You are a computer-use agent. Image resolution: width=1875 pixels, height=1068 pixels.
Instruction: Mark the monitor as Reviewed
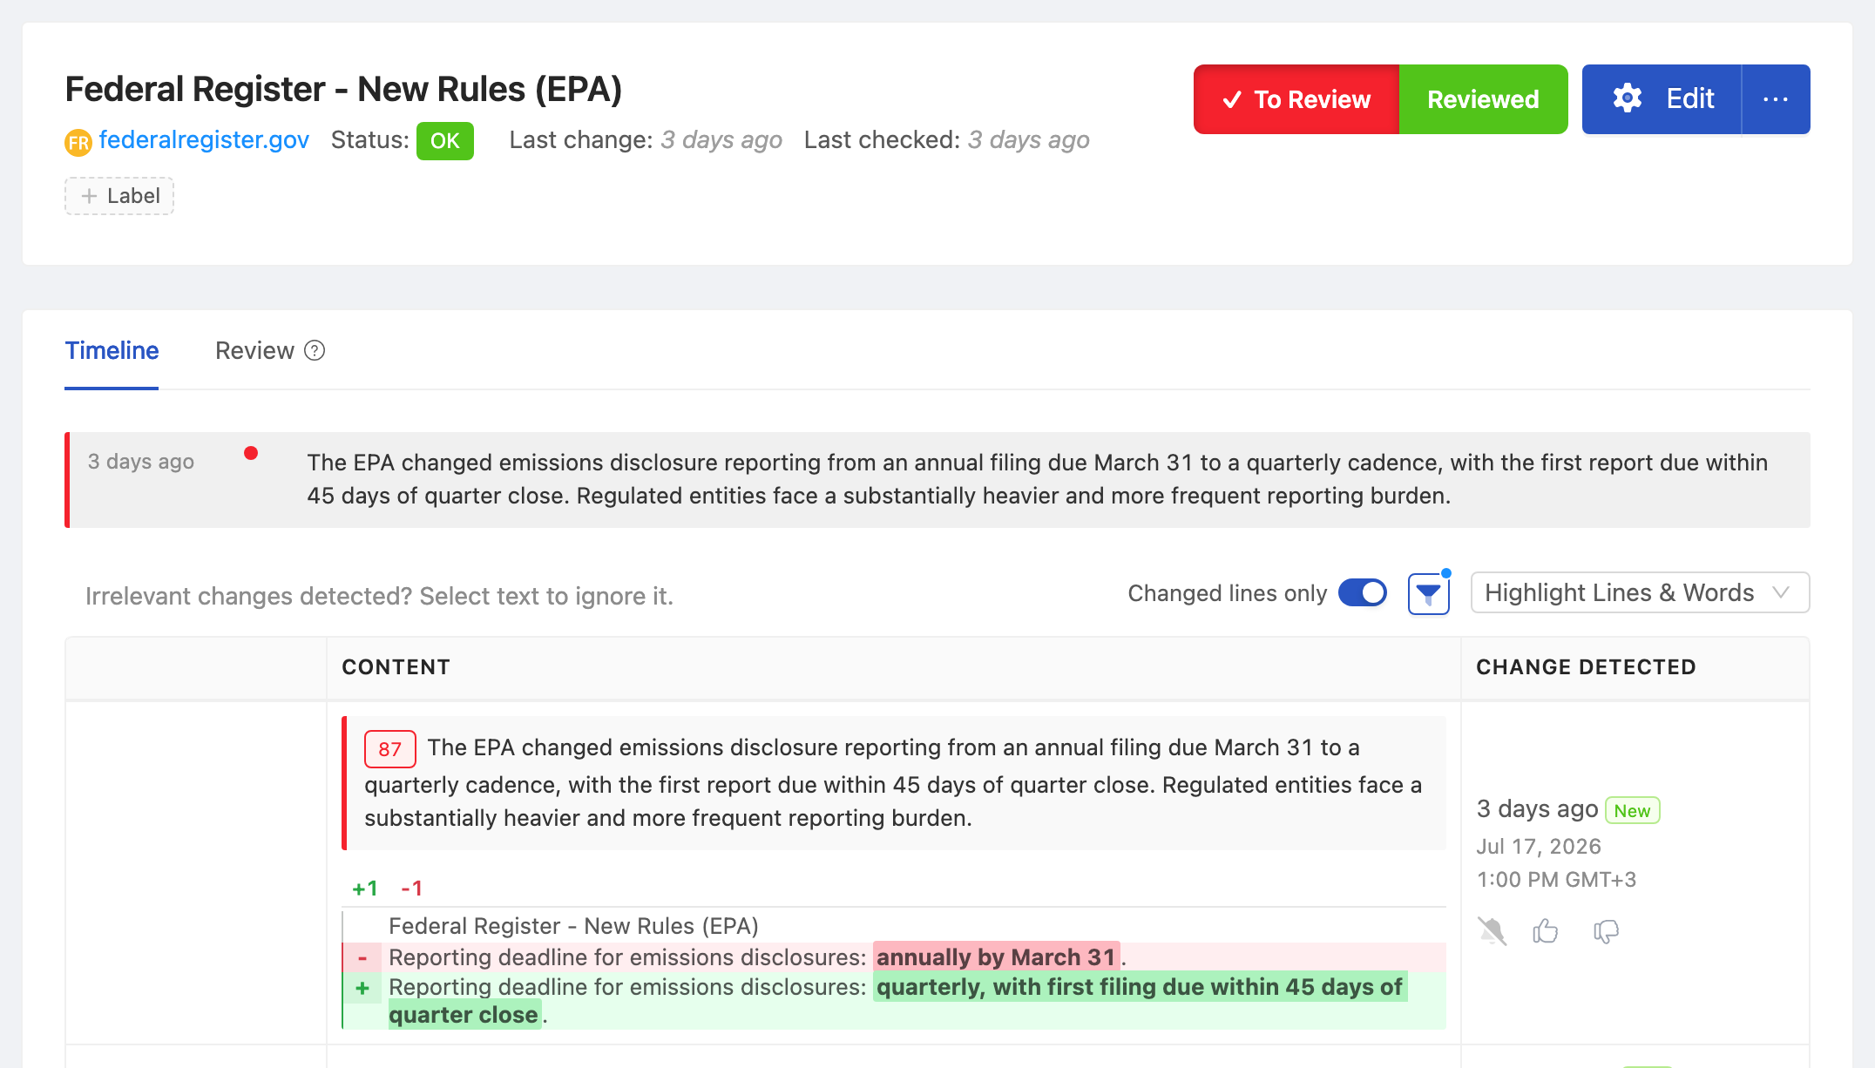coord(1483,99)
